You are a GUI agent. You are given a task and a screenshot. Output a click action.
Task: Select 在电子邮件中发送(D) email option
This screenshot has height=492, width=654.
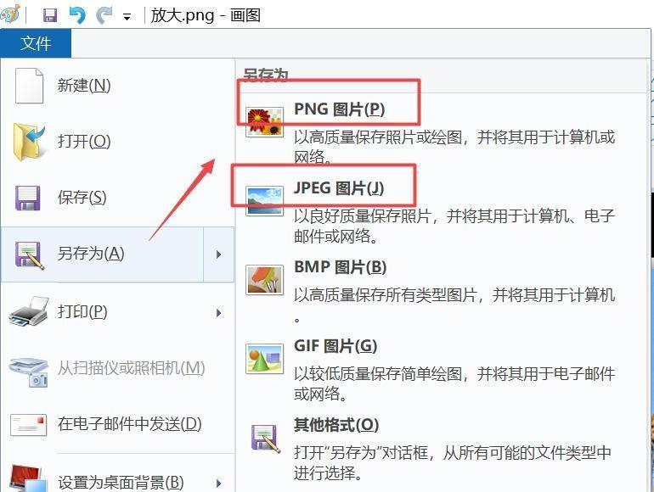tap(117, 423)
